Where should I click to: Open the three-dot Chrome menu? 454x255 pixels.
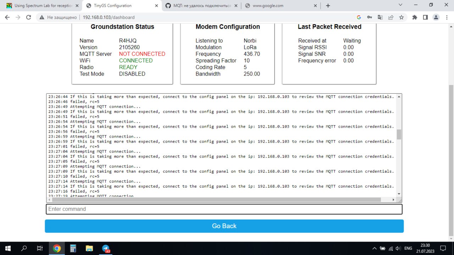pos(447,17)
